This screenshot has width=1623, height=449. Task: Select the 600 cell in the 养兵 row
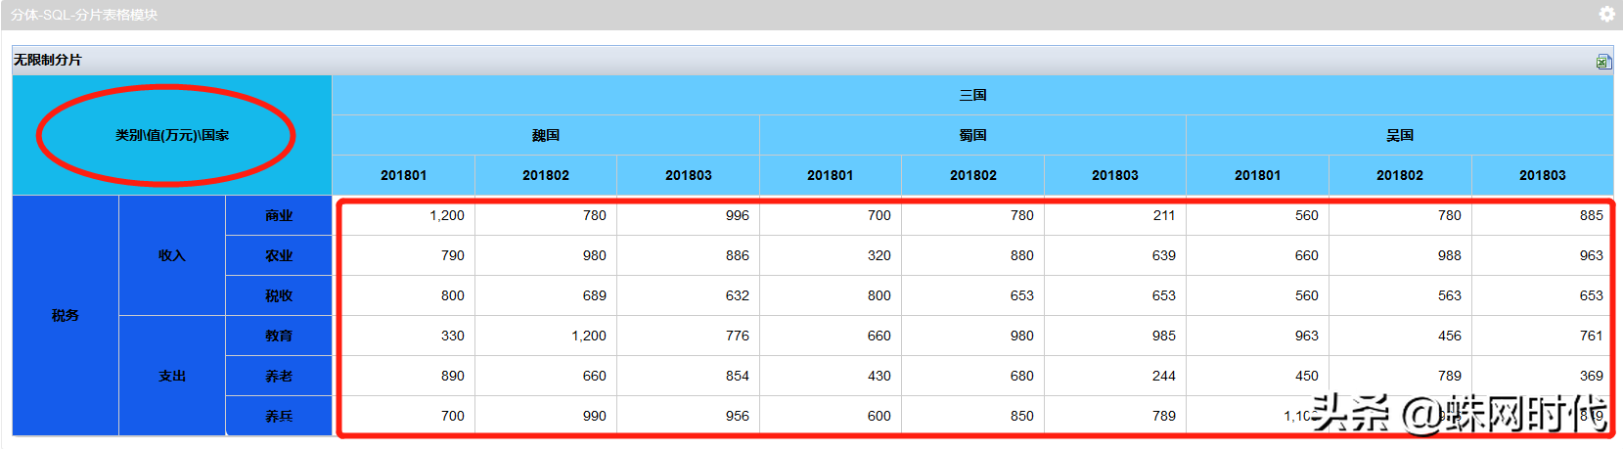(x=831, y=416)
